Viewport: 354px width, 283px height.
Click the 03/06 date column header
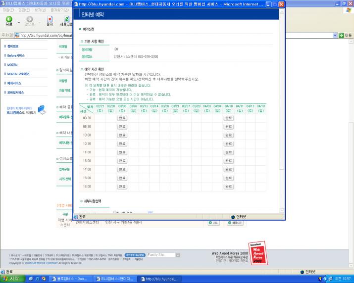[x=122, y=108]
